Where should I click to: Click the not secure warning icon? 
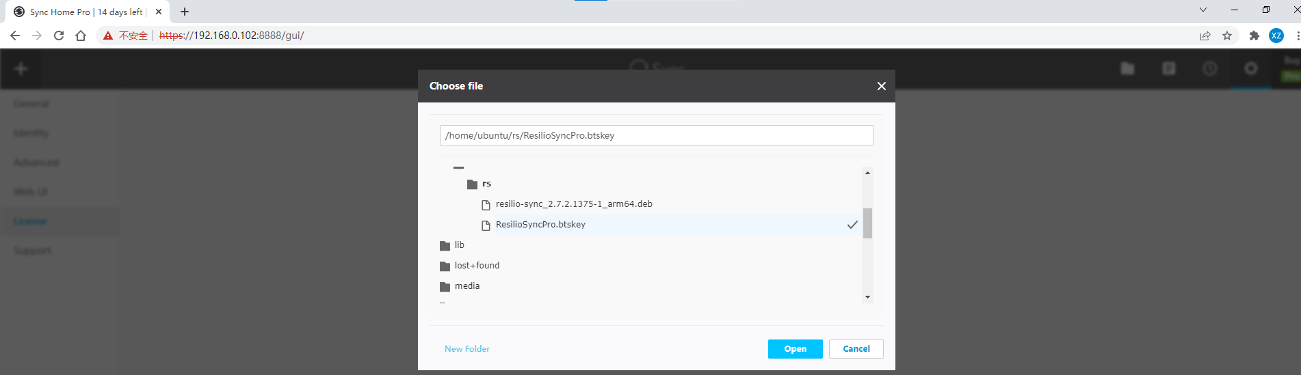[x=107, y=36]
